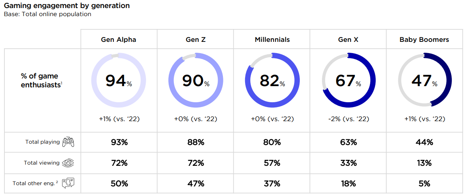Click Baby Boomers' 5% other engagement cell
Viewport: 466px width, 196px height.
coord(424,184)
